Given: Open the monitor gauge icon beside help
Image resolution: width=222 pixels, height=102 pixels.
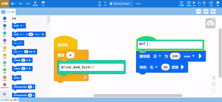Looking at the screenshot, I should (x=206, y=11).
